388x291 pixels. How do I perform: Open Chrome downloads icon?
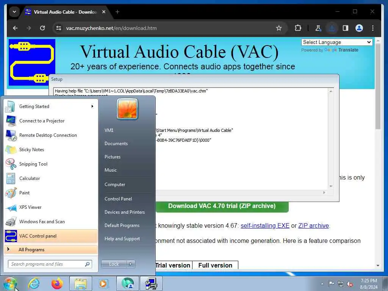(x=332, y=28)
